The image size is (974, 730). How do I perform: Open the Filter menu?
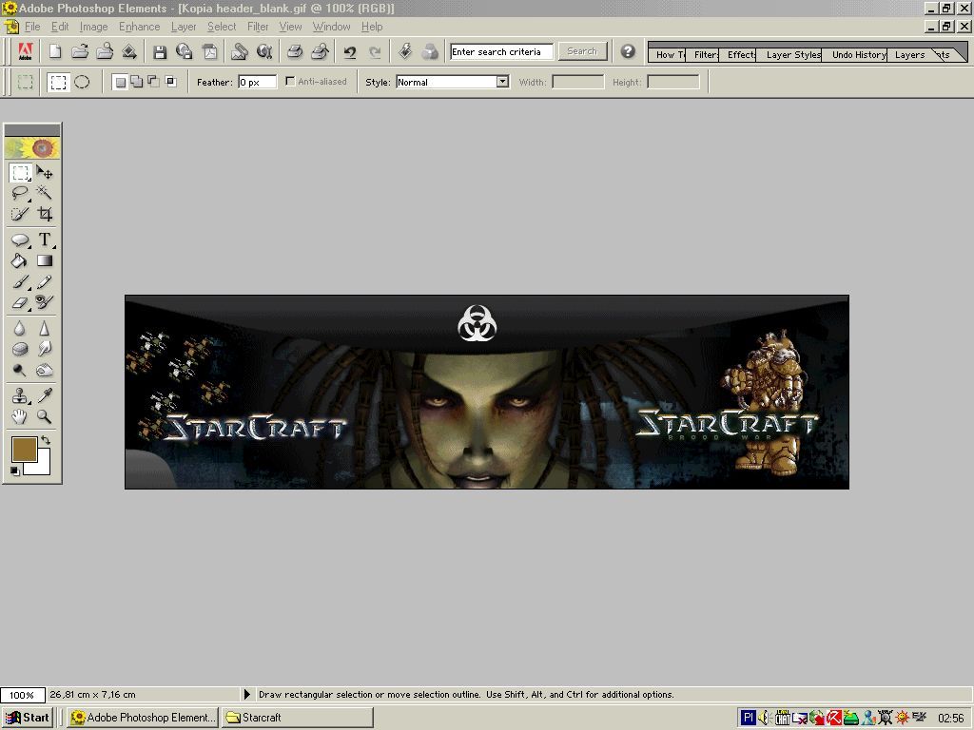point(258,27)
